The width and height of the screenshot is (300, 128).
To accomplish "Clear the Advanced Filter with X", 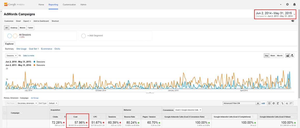I will [x=258, y=103].
